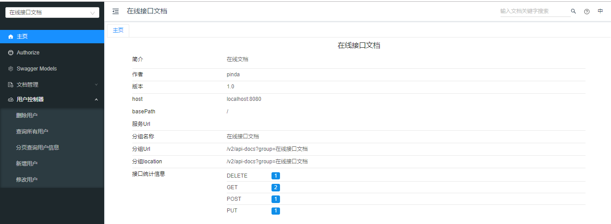Image resolution: width=611 pixels, height=224 pixels.
Task: Collapse the 用户控制器 menu arrow
Action: click(96, 100)
